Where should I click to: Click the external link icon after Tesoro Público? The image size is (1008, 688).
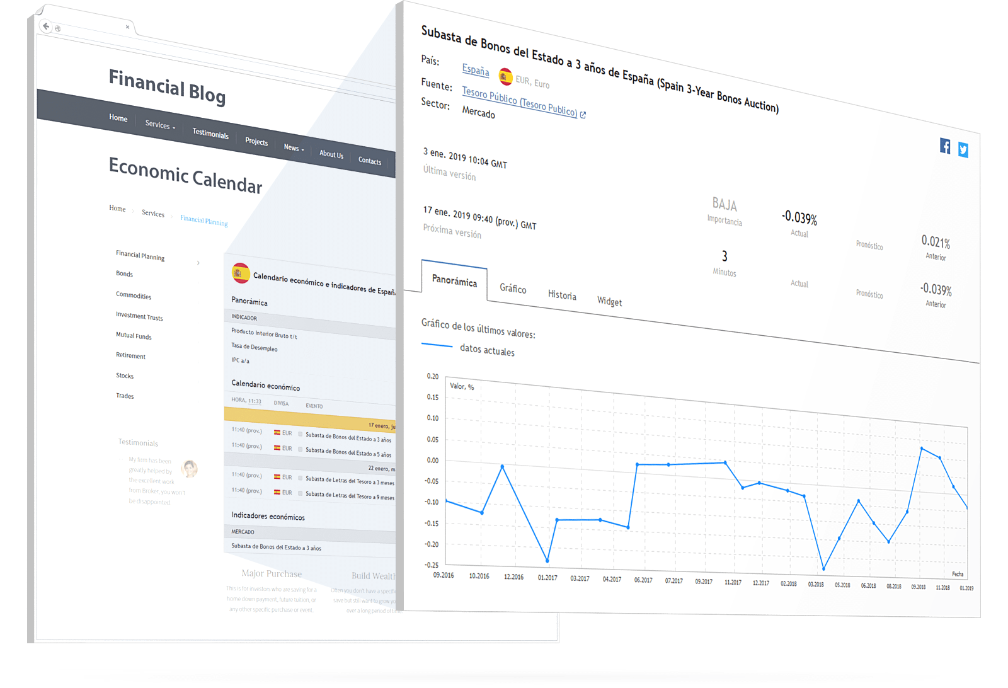583,115
